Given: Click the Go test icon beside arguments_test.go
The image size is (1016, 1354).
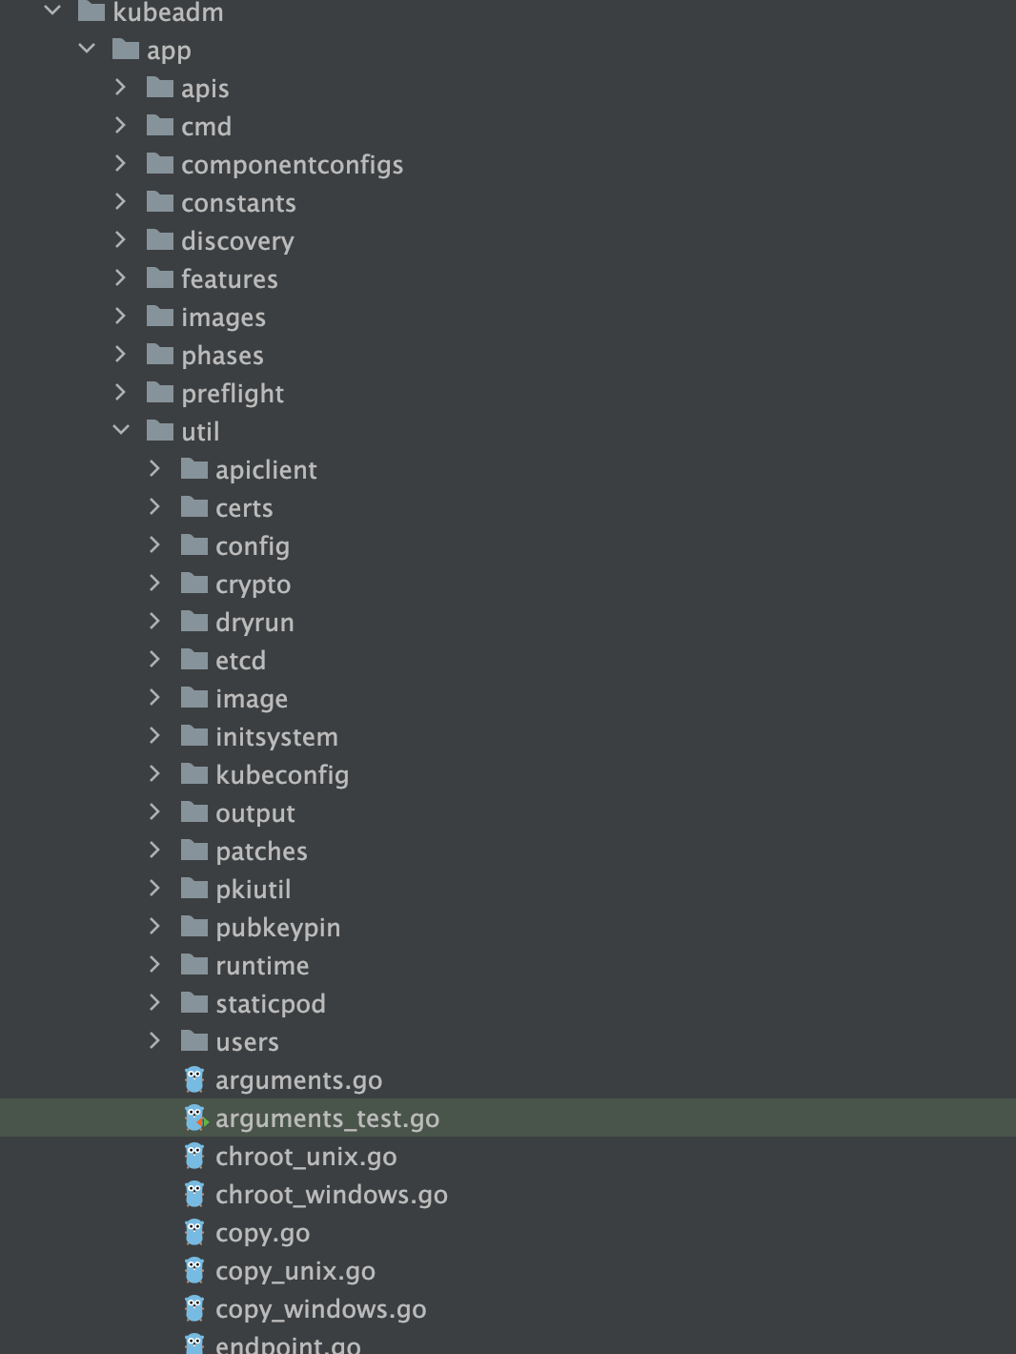Looking at the screenshot, I should tap(195, 1118).
